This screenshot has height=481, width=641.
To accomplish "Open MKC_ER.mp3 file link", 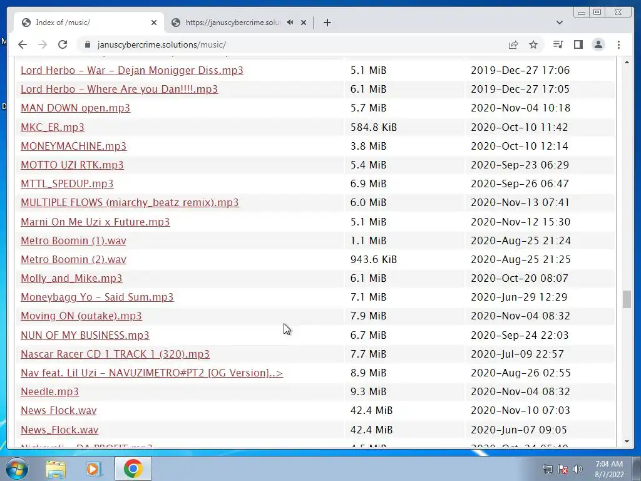I will click(x=53, y=127).
